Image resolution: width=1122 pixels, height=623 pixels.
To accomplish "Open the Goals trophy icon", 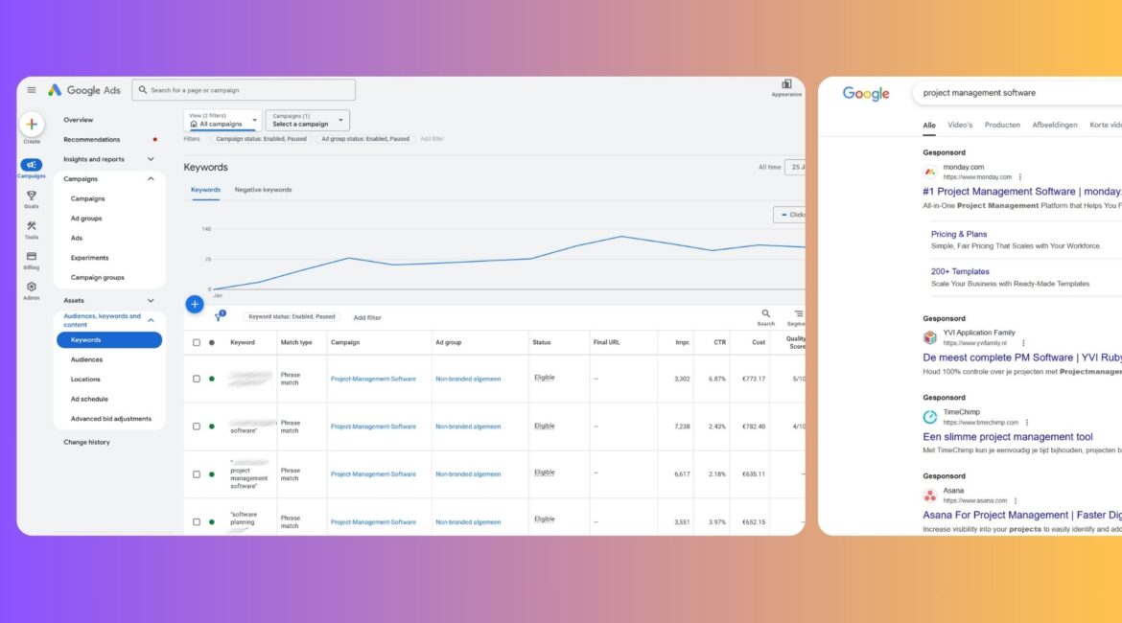I will point(32,196).
